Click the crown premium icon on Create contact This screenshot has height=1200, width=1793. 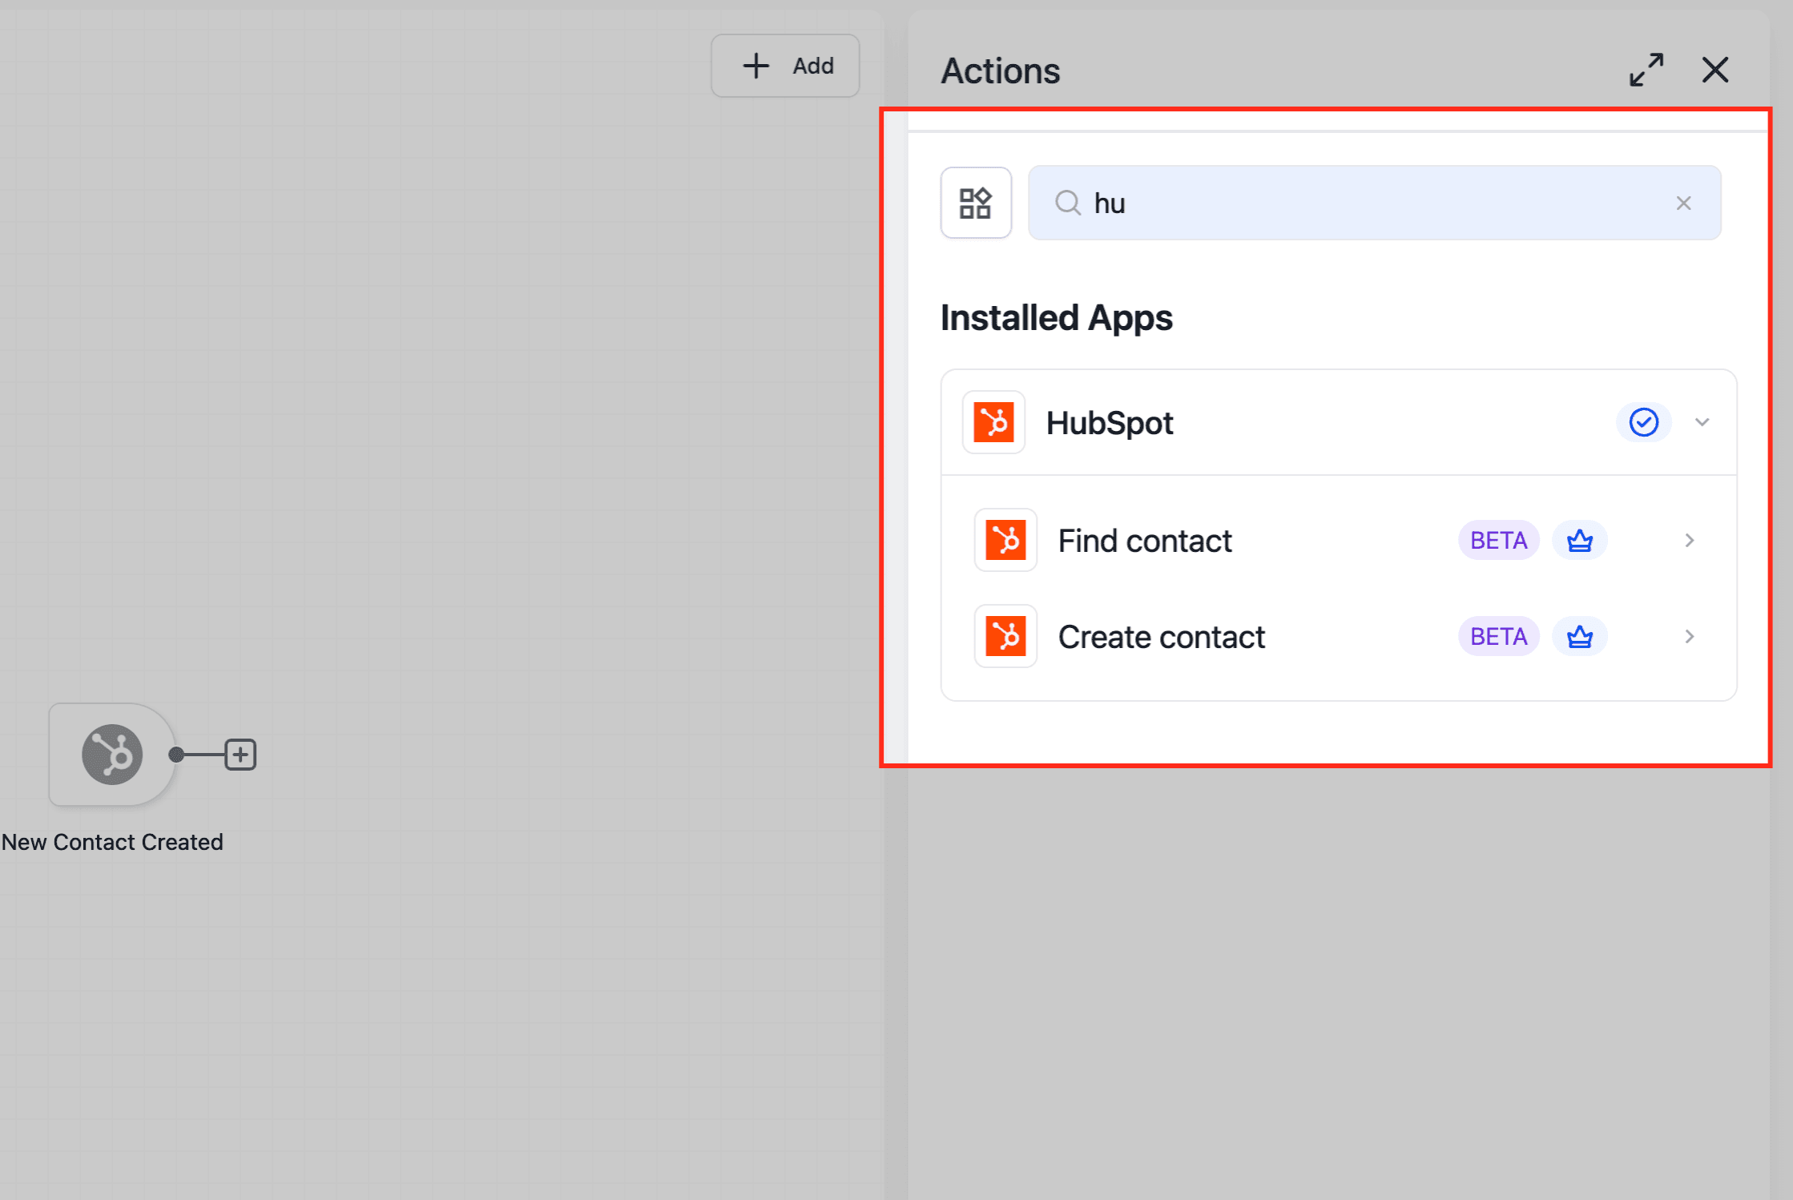[1580, 637]
